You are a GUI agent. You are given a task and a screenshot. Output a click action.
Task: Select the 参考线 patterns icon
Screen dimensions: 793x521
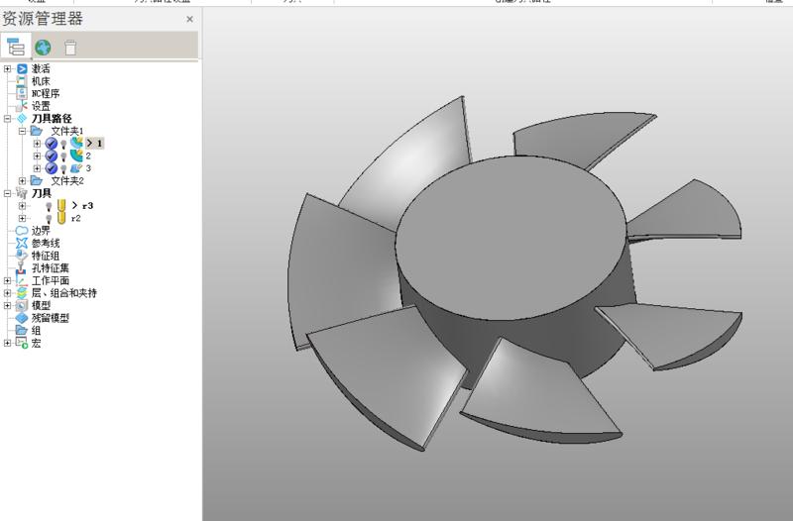pyautogui.click(x=21, y=243)
